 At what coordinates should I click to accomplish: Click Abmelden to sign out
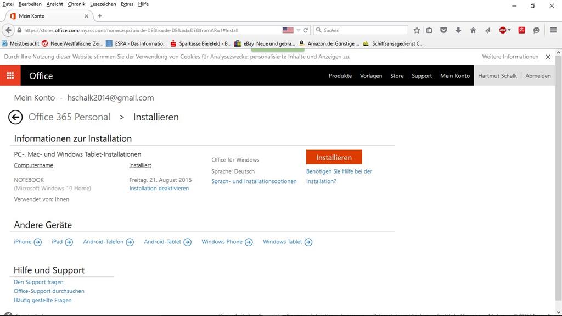click(x=538, y=76)
